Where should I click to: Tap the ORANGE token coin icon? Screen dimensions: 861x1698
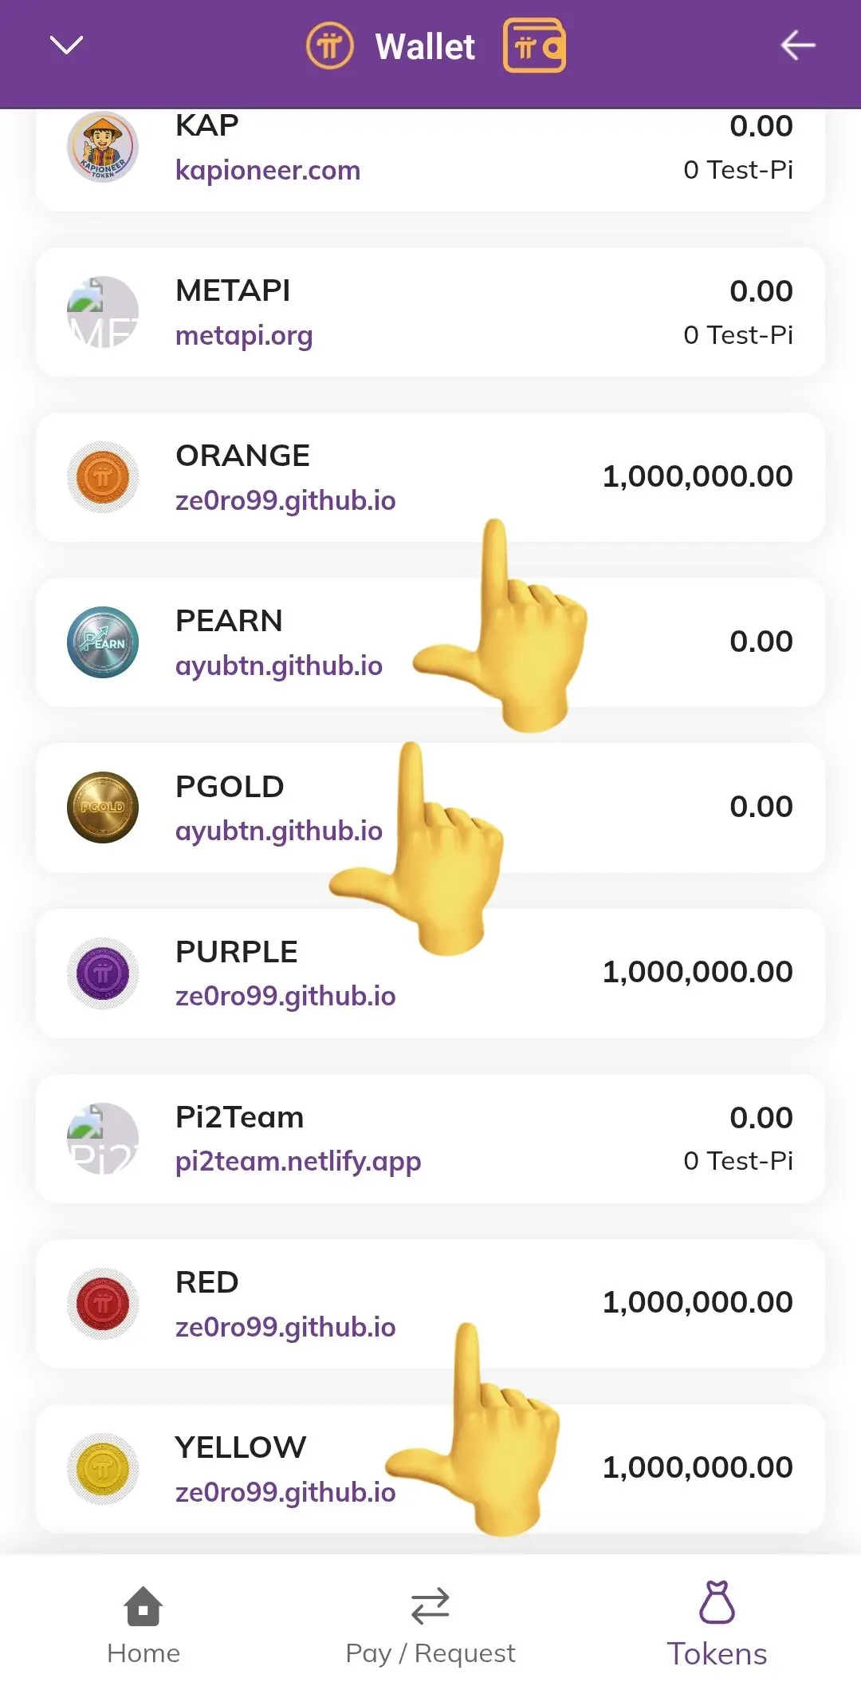103,477
